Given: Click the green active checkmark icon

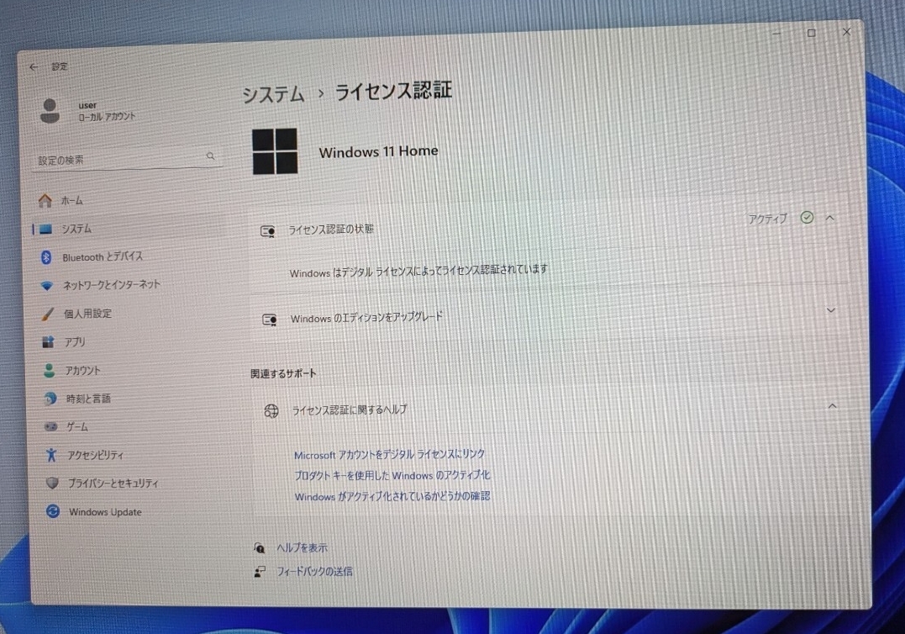Looking at the screenshot, I should pos(807,218).
